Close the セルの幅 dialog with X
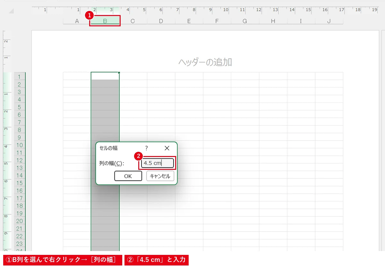This screenshot has height=269, width=385. tap(167, 148)
